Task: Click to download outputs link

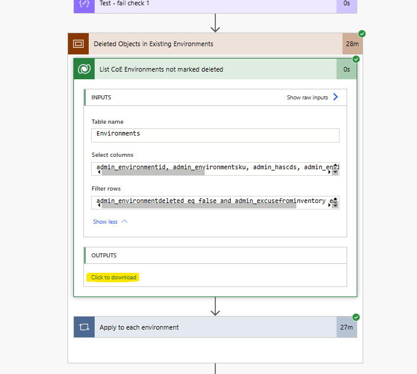Action: pos(114,277)
